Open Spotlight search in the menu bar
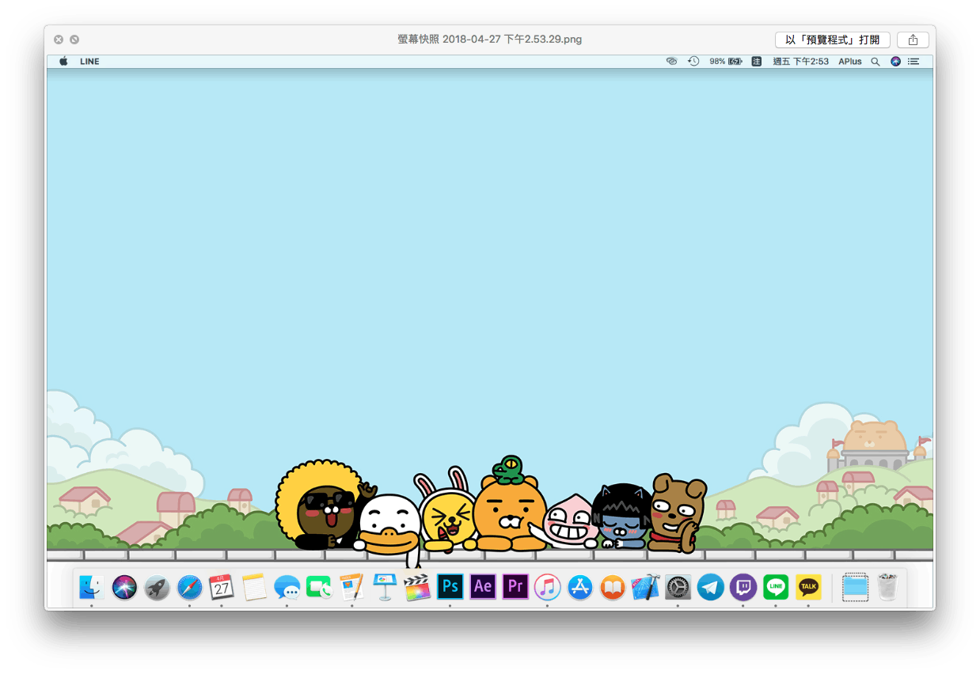980x674 pixels. tap(875, 61)
